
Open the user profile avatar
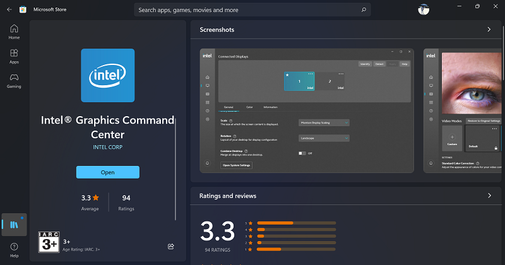[x=424, y=9]
